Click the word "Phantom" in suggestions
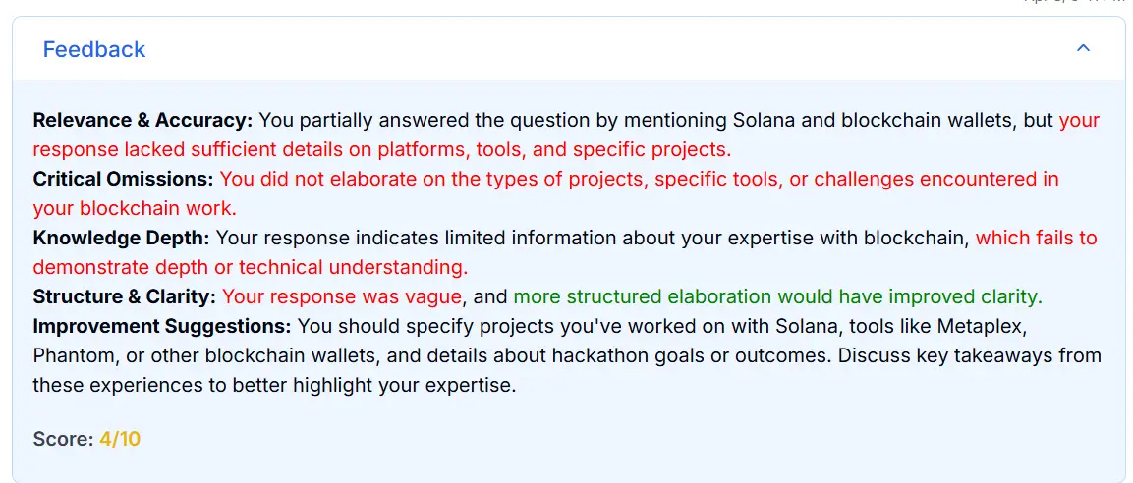 (69, 354)
